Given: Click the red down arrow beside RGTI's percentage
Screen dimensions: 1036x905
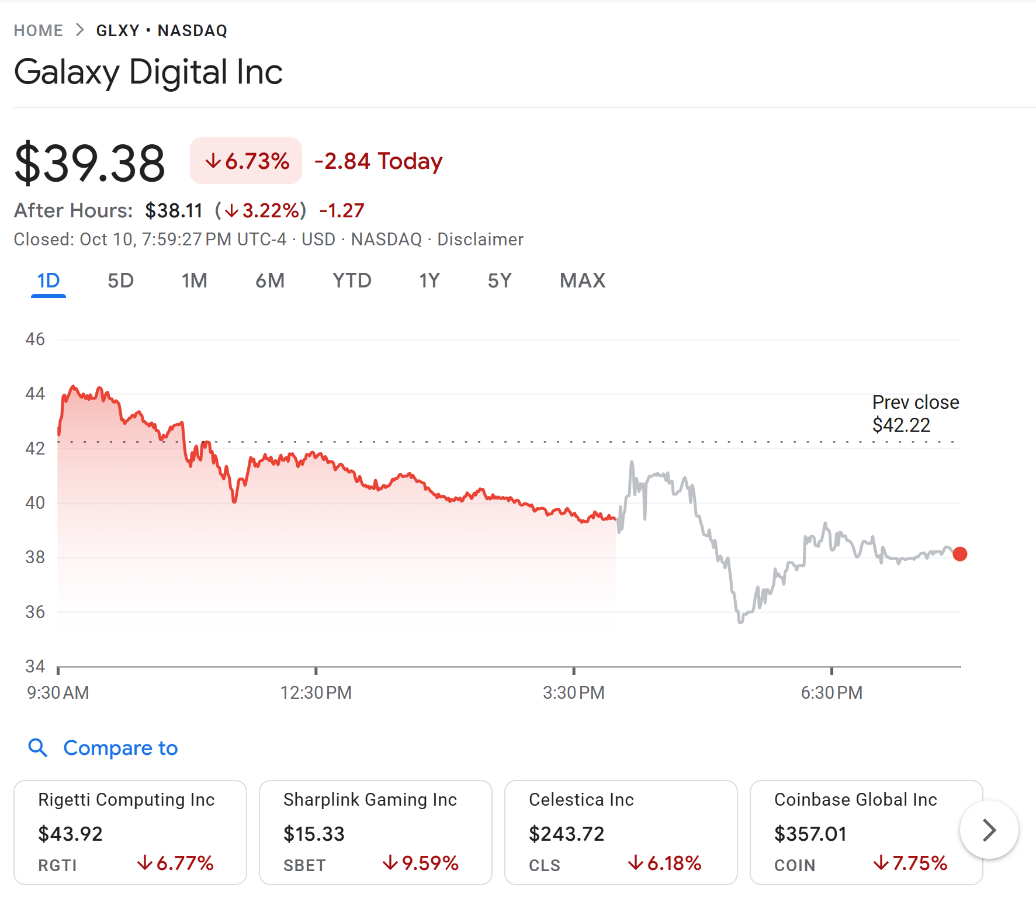Looking at the screenshot, I should pyautogui.click(x=145, y=862).
